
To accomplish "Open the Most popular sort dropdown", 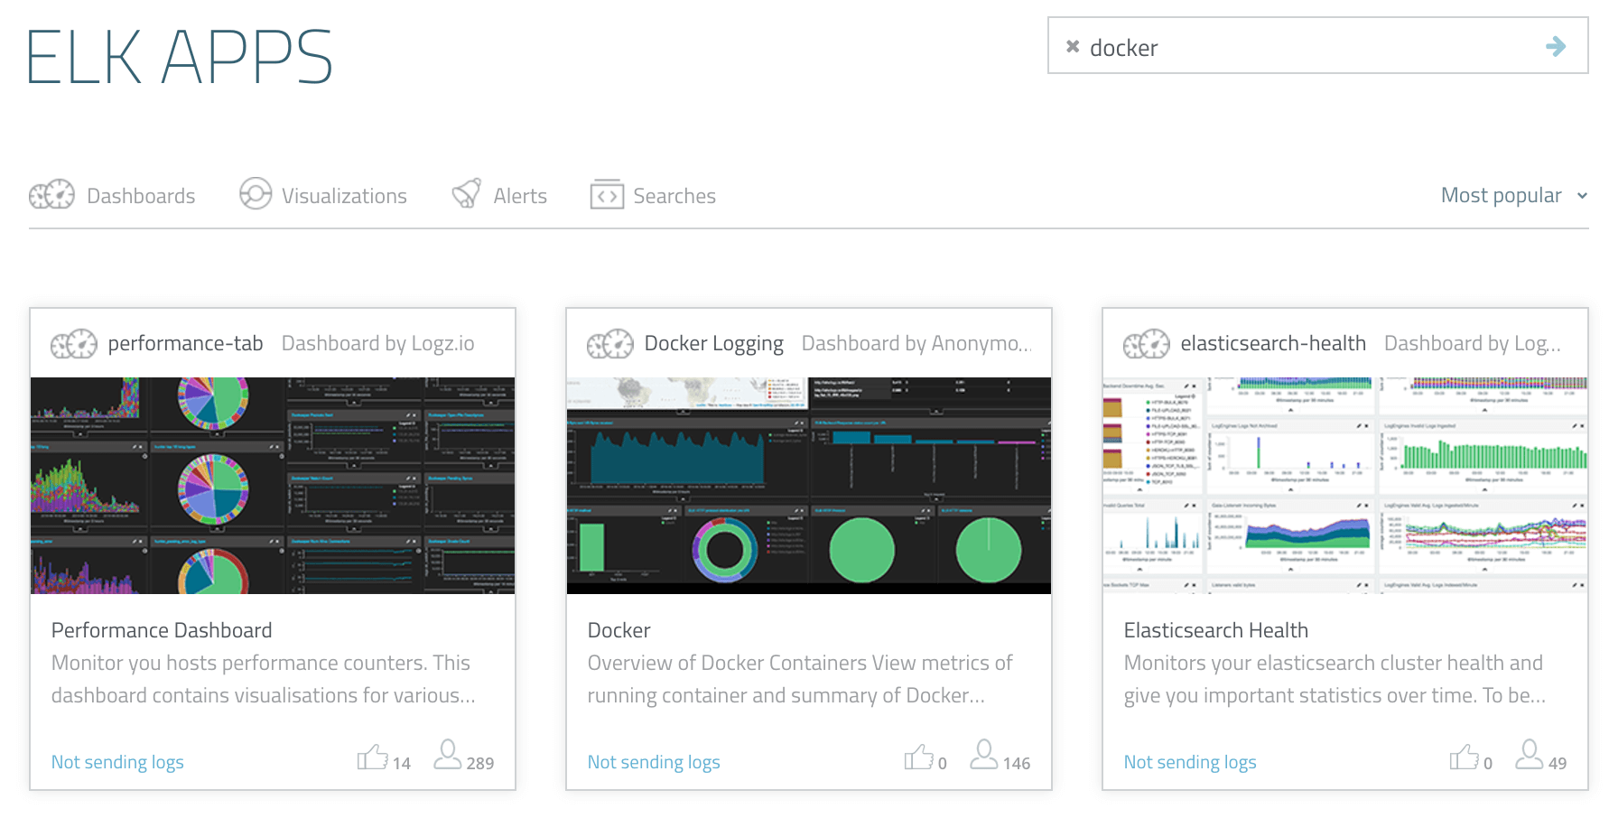I will pos(1514,195).
